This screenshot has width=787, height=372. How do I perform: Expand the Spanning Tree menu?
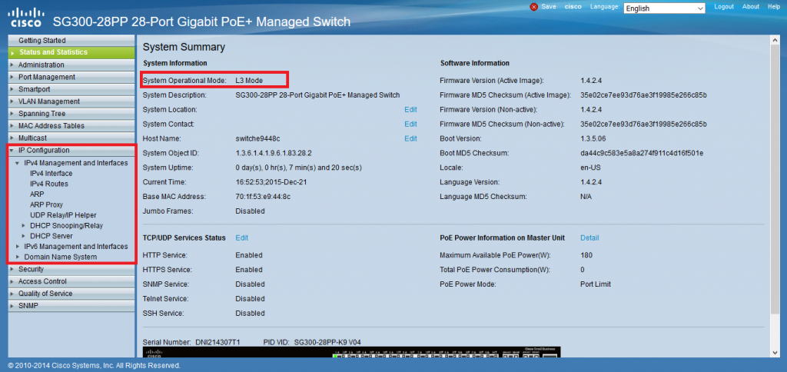71,114
